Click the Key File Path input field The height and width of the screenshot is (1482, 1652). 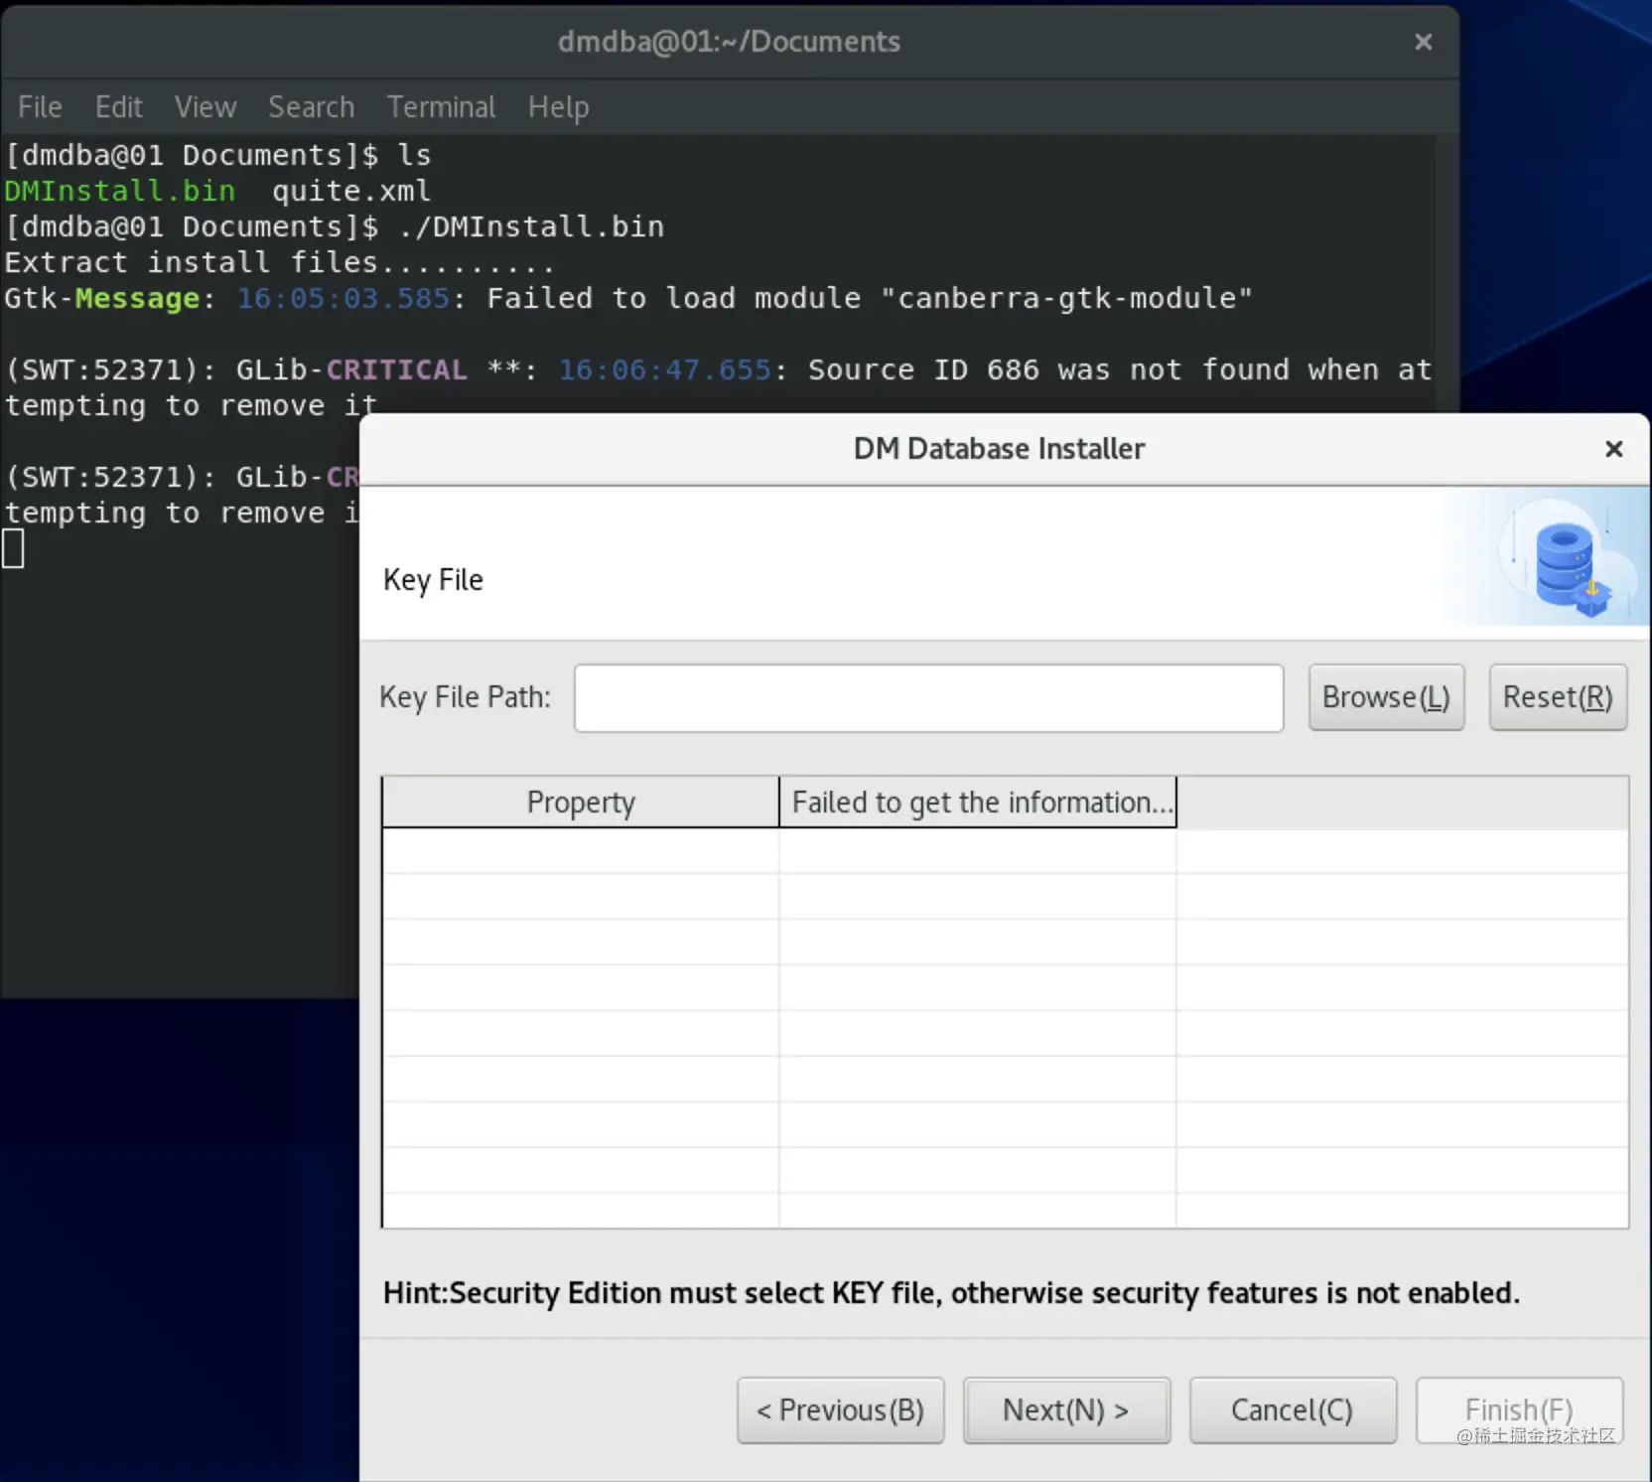928,698
